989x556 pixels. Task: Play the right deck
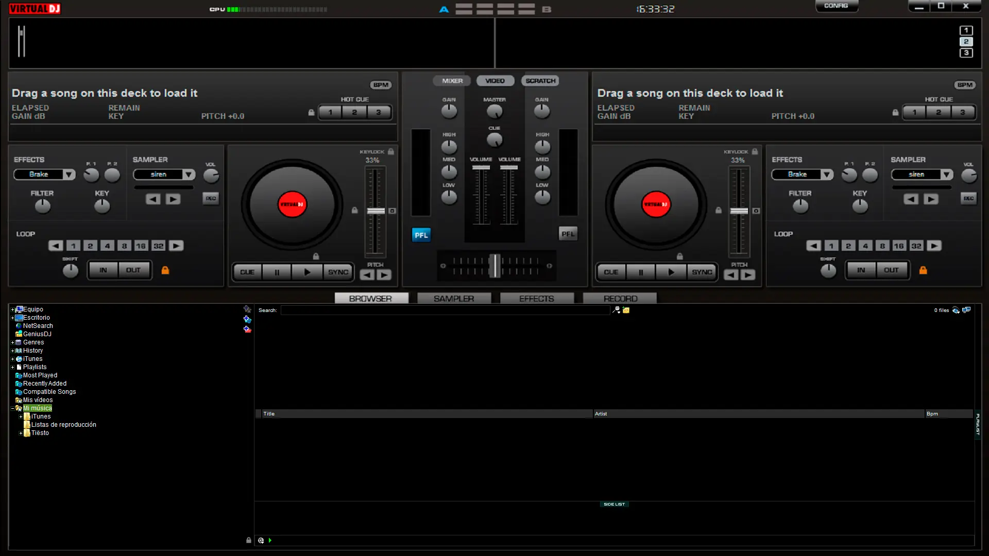[x=671, y=272]
